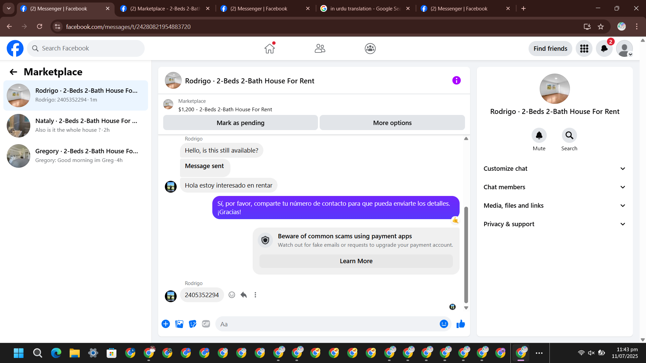Click the chat messages scrollbar

click(x=466, y=254)
